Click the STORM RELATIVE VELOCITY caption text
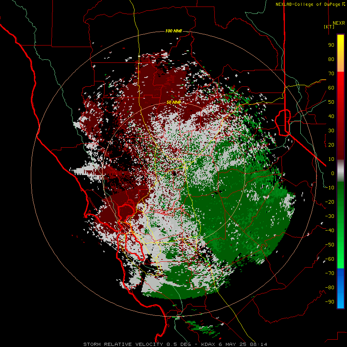347x347 pixels. [123, 344]
